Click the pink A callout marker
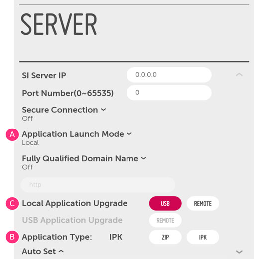 point(12,134)
